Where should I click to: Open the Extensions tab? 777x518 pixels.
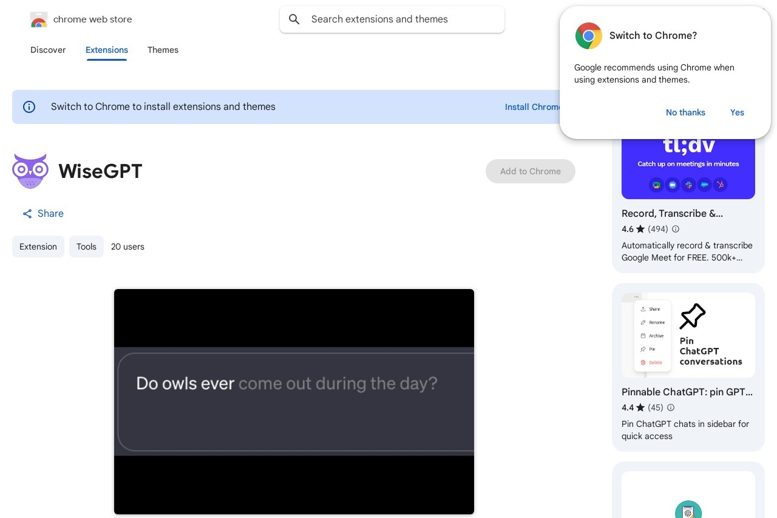tap(107, 50)
